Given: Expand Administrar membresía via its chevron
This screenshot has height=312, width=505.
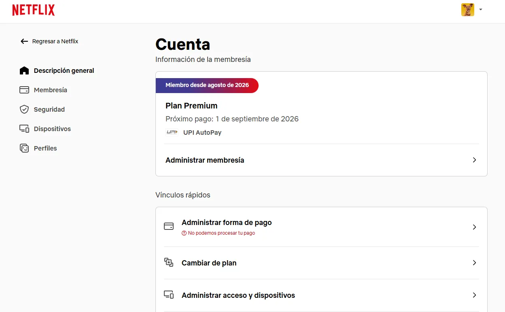Looking at the screenshot, I should [475, 160].
